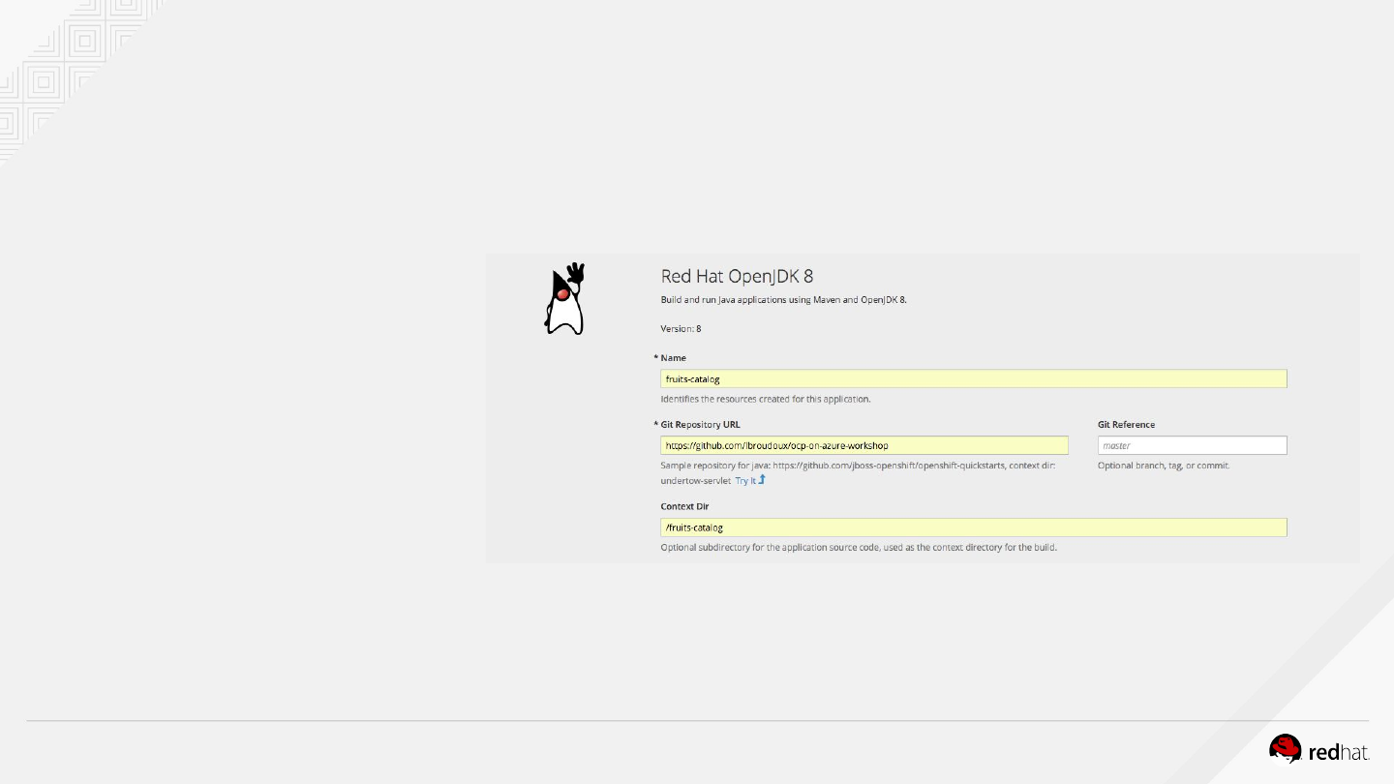Select the Git Reference master field
The height and width of the screenshot is (784, 1394).
coord(1193,445)
